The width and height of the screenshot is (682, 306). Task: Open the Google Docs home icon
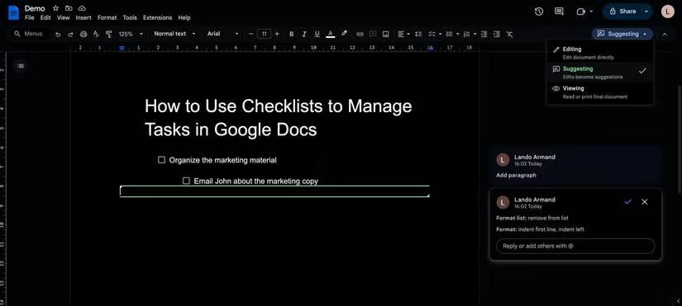click(13, 12)
